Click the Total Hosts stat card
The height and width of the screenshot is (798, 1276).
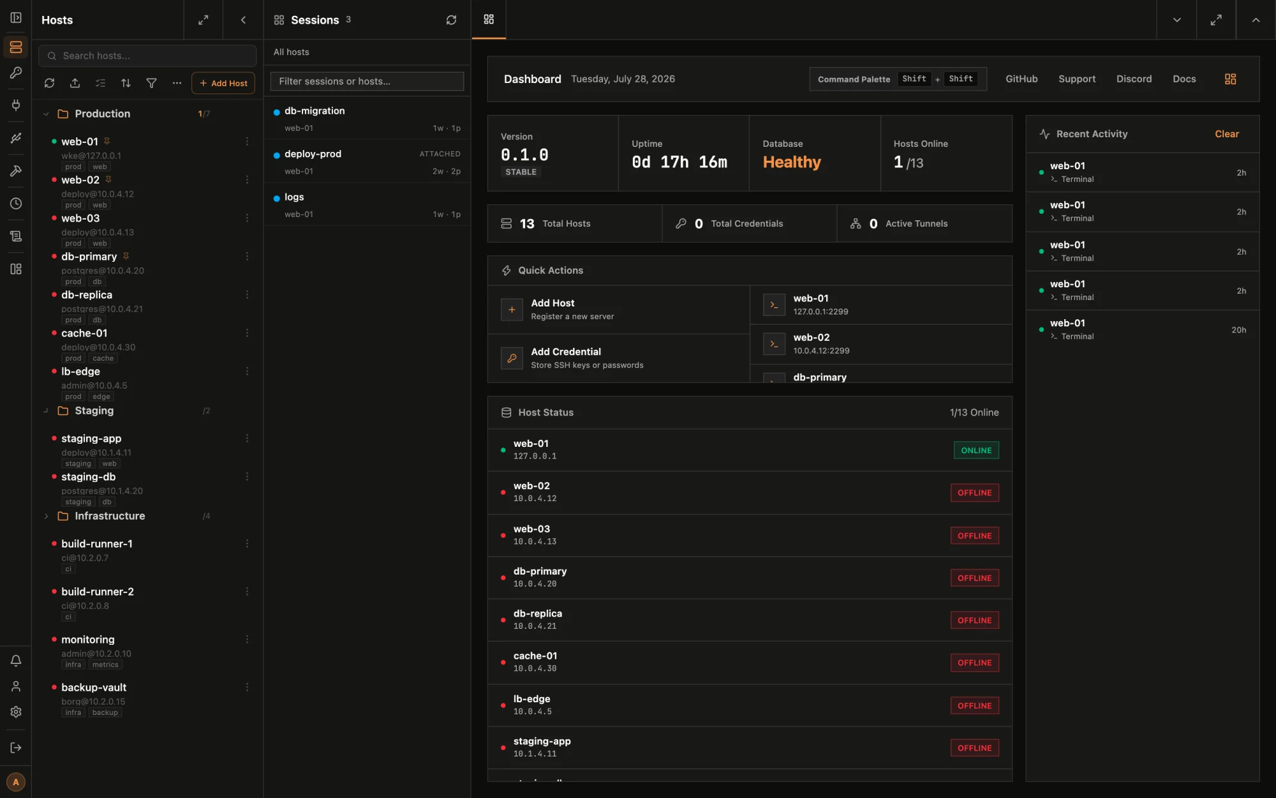point(575,223)
